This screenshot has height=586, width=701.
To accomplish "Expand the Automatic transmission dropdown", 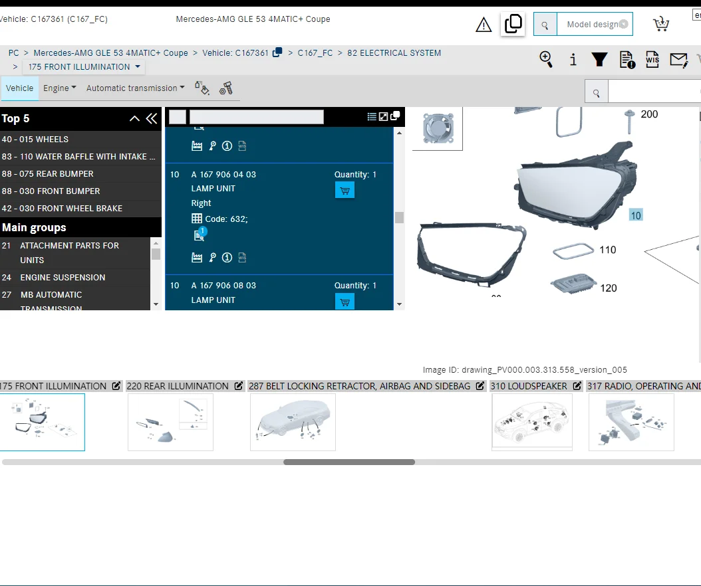I will pos(136,88).
